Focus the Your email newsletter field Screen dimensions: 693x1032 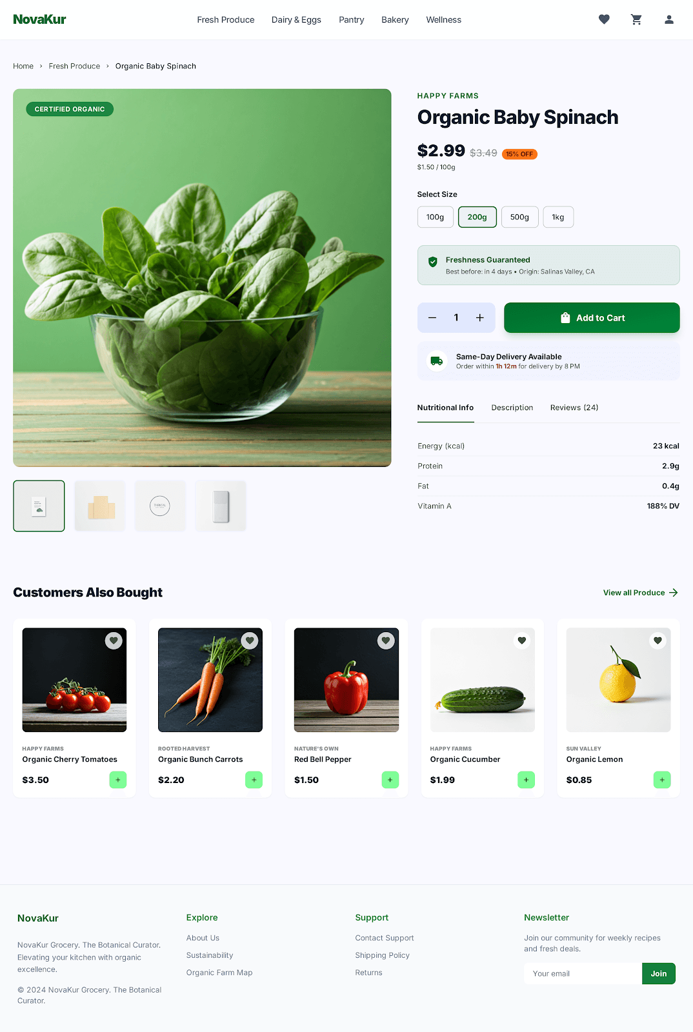point(583,974)
